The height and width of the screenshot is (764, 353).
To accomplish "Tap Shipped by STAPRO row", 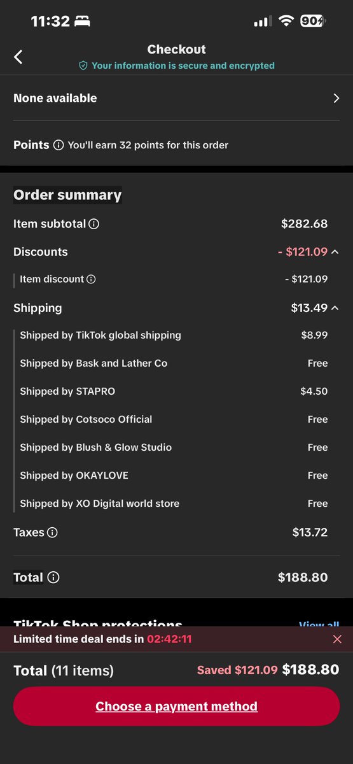I will coord(174,392).
